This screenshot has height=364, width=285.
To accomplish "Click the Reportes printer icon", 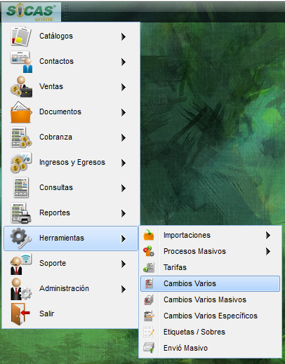I will pyautogui.click(x=21, y=213).
